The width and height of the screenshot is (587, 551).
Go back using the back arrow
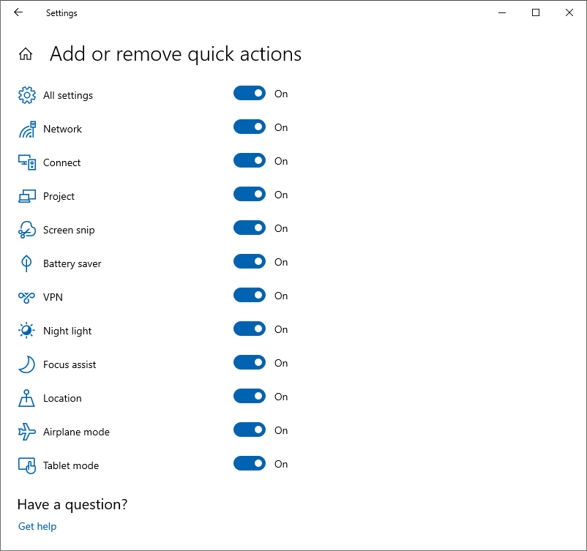click(18, 12)
